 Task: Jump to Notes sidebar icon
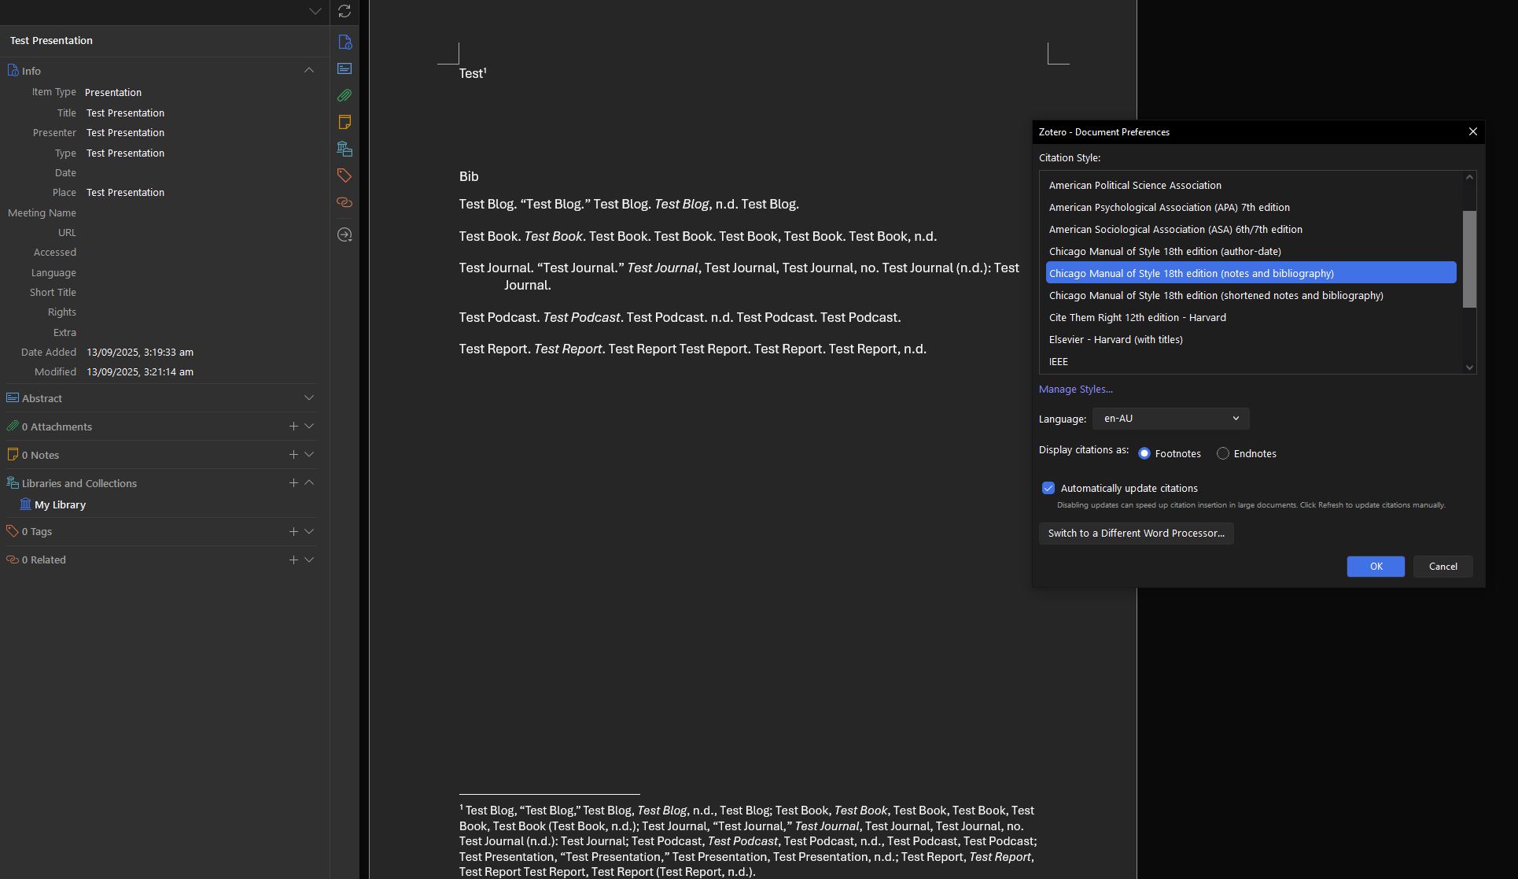click(344, 122)
